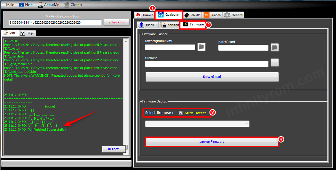Image resolution: width=336 pixels, height=170 pixels.
Task: Click the Log notepad icon
Action: [x=6, y=33]
